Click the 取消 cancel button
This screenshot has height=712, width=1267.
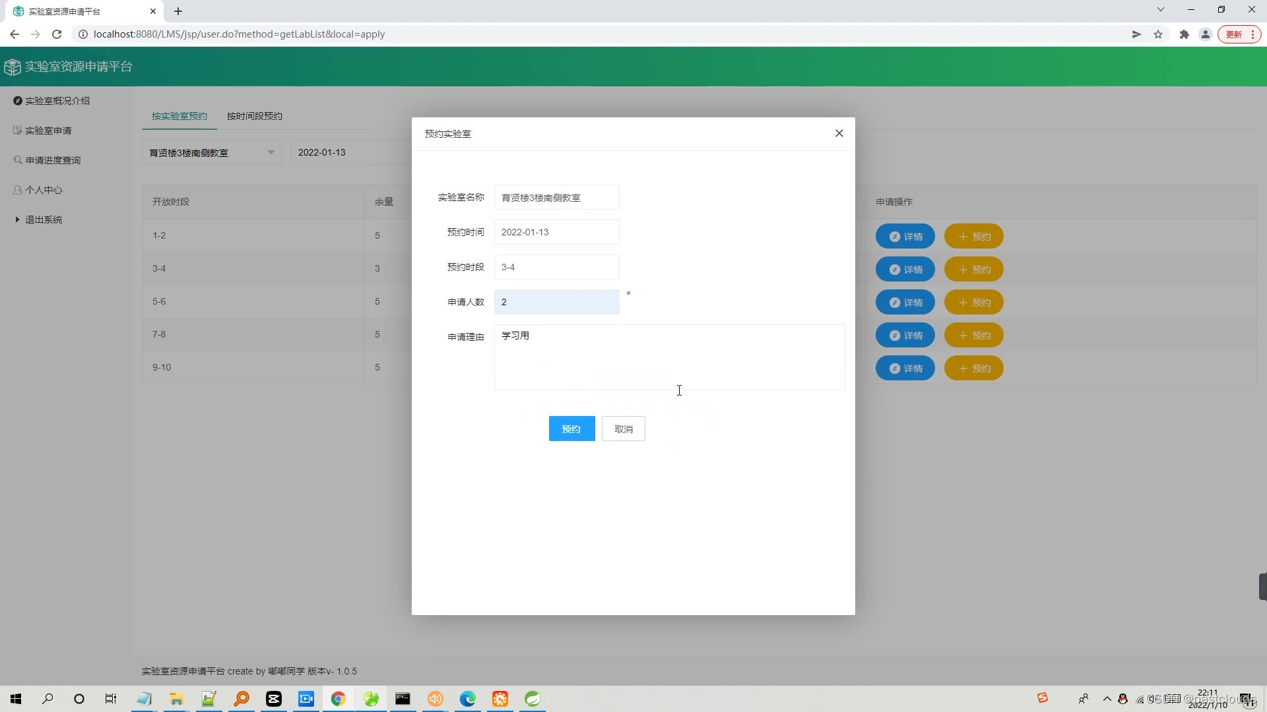point(623,429)
